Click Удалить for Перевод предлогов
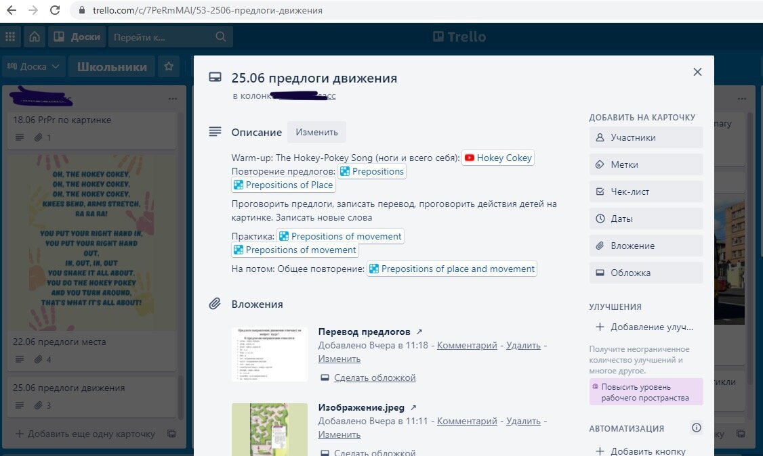763x456 pixels. [523, 345]
